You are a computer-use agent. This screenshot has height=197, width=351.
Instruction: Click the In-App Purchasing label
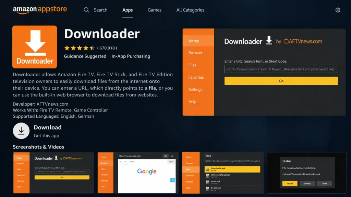click(131, 56)
